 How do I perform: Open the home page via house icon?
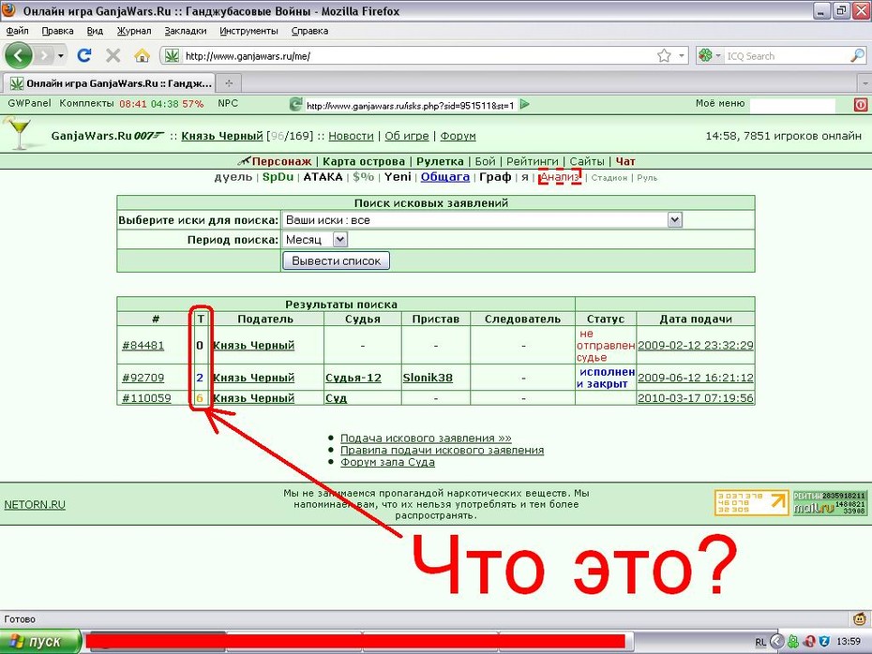[x=143, y=55]
